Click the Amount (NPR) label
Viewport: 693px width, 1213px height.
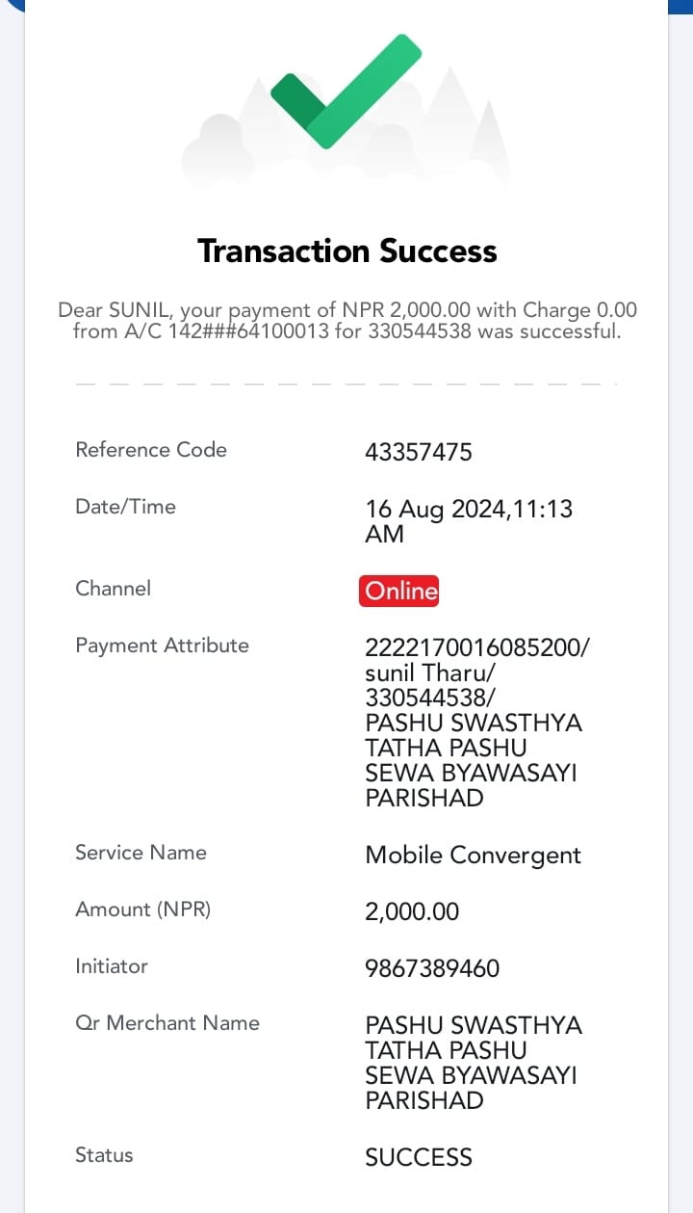point(142,910)
